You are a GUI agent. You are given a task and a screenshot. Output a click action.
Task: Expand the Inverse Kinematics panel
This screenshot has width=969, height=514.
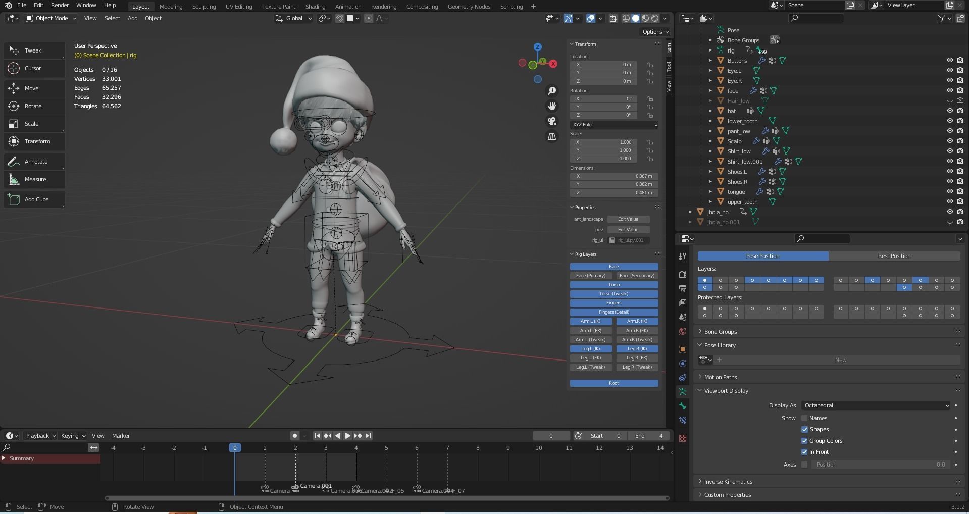(728, 482)
